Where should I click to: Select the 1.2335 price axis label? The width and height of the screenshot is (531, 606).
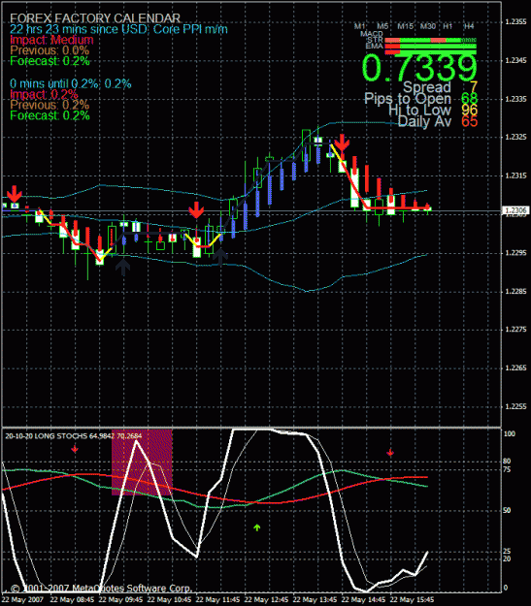[x=515, y=99]
